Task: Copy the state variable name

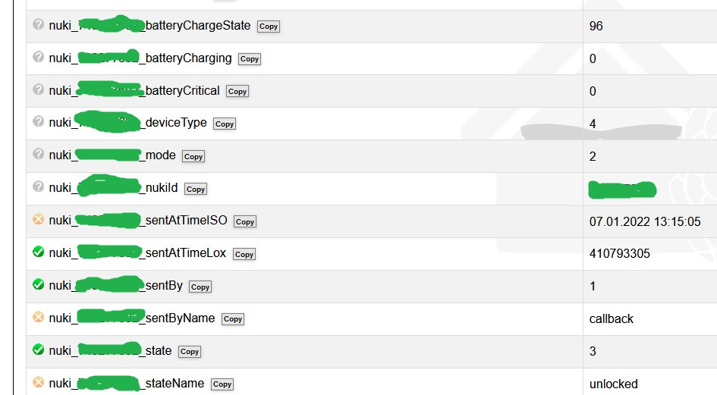Action: pyautogui.click(x=190, y=352)
